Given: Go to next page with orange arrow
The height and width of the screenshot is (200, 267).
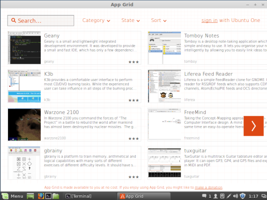Looking at the screenshot, I should coord(253,126).
